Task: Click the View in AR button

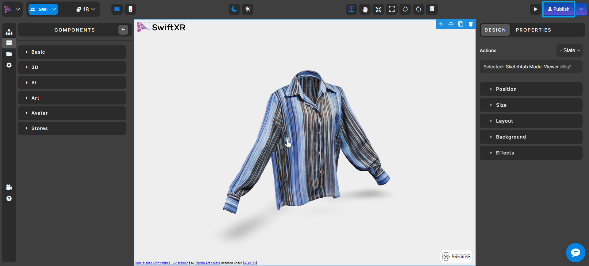Action: tap(456, 256)
